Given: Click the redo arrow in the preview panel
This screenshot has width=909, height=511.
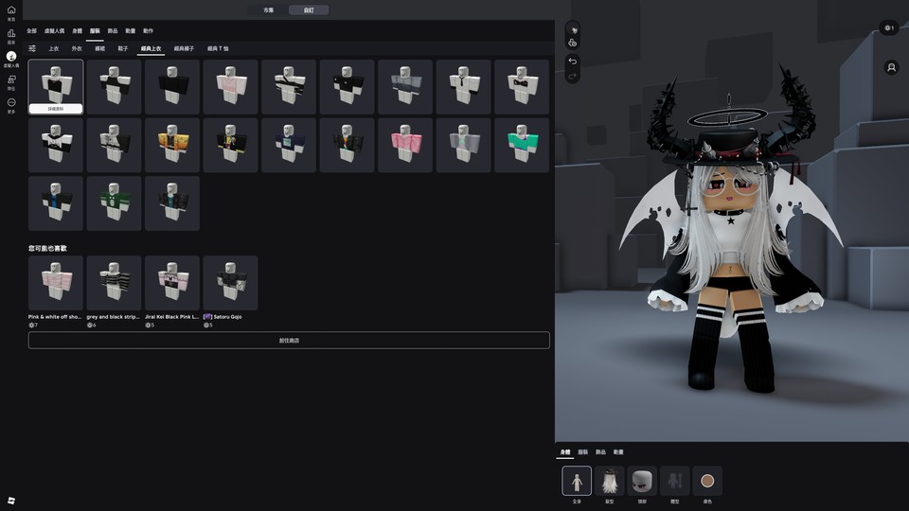Looking at the screenshot, I should [x=573, y=76].
